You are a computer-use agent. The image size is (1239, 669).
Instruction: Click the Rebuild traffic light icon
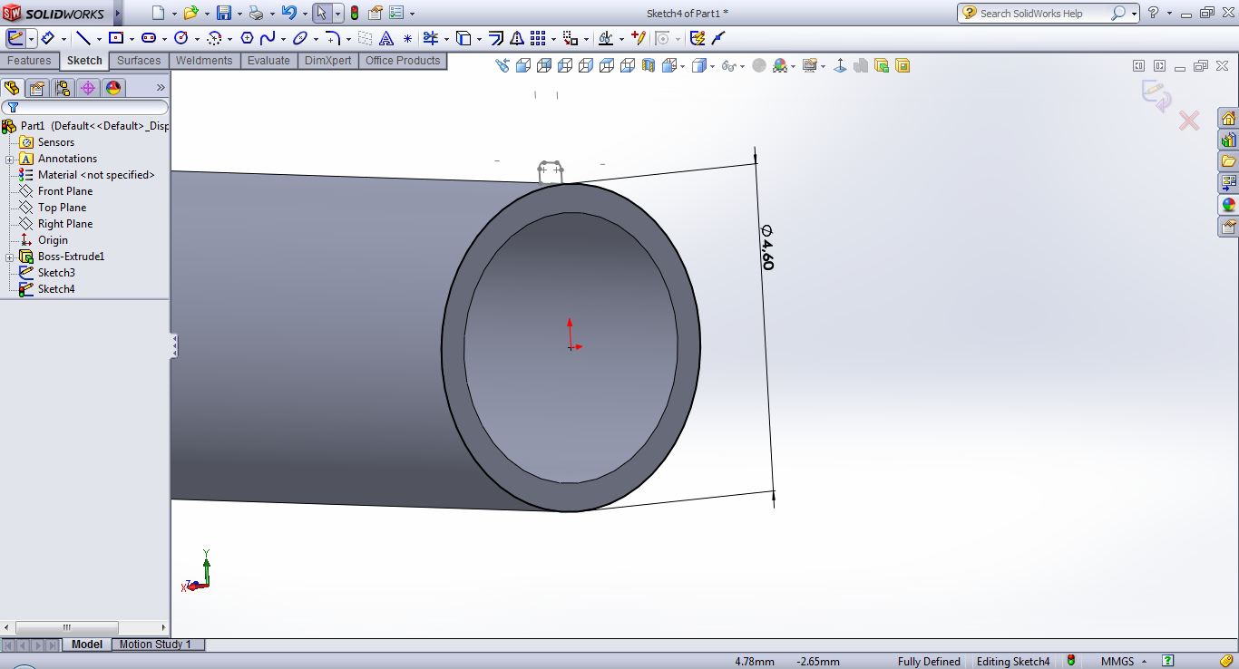[x=354, y=14]
